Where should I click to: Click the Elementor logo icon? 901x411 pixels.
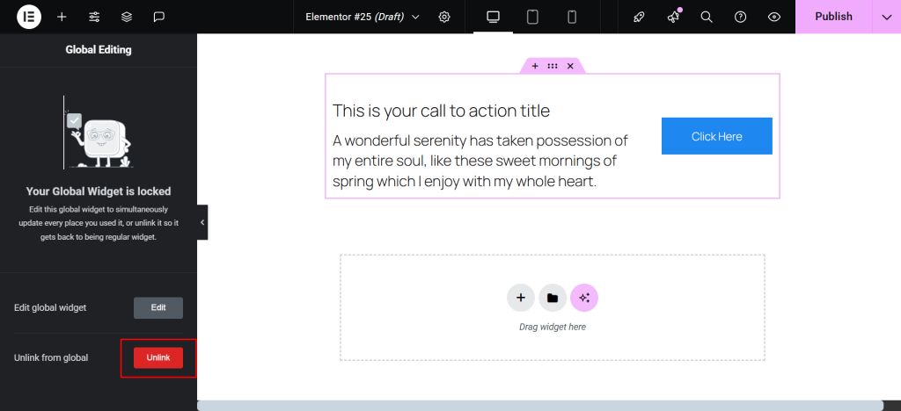[x=28, y=17]
